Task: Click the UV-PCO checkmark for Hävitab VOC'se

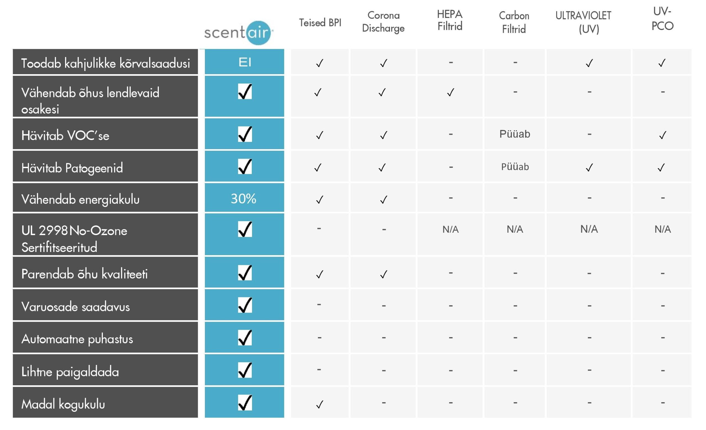Action: (662, 135)
